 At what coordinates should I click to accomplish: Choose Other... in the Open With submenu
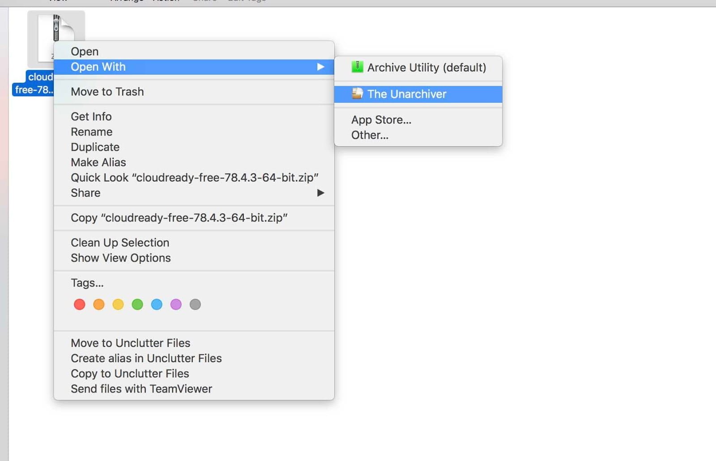tap(369, 135)
